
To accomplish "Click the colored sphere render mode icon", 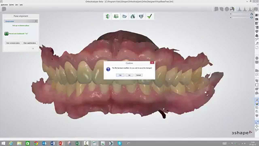I will (x=232, y=9).
